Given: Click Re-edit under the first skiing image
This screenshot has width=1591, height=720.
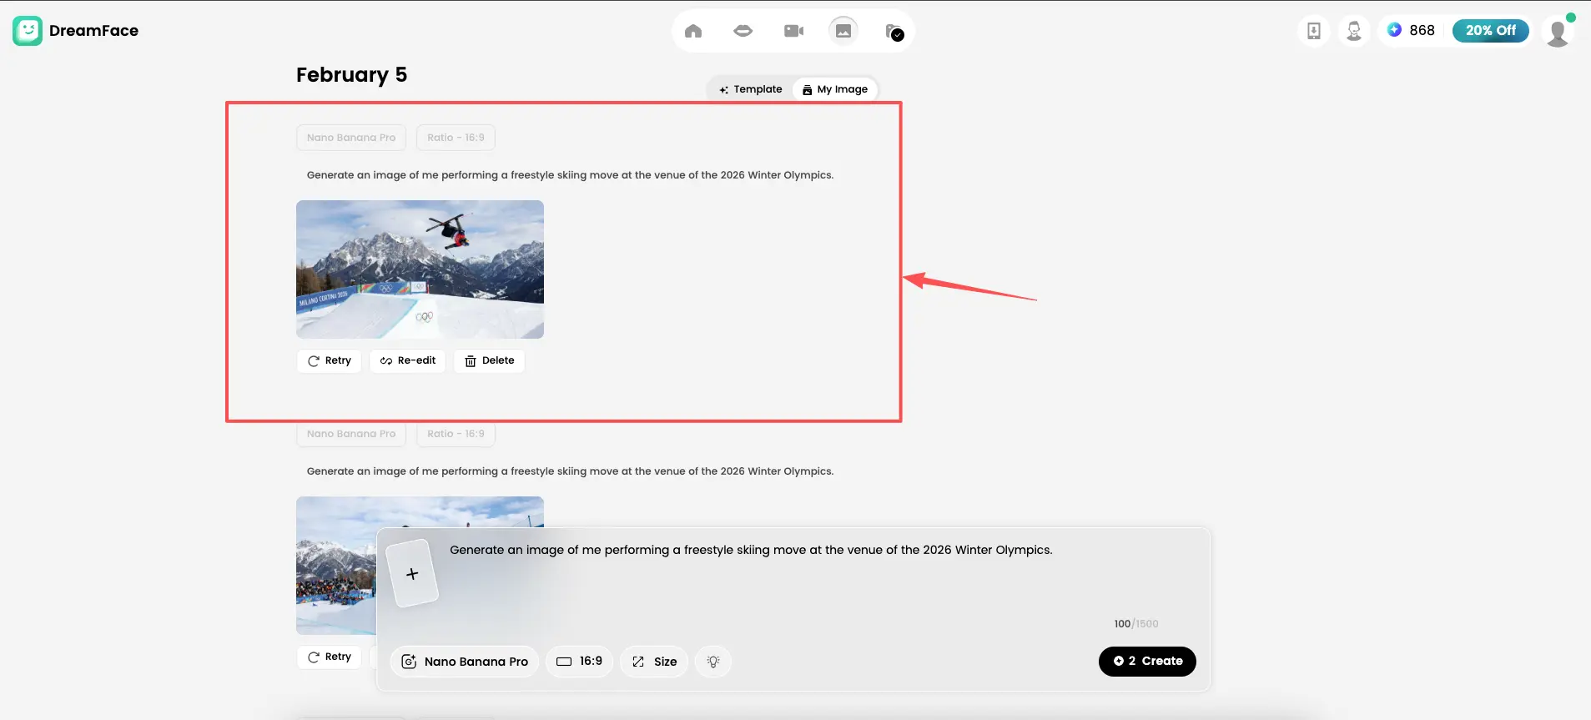Looking at the screenshot, I should [x=408, y=360].
